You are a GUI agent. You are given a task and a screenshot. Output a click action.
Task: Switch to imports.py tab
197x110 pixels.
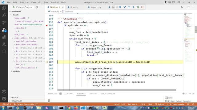(x=96, y=7)
